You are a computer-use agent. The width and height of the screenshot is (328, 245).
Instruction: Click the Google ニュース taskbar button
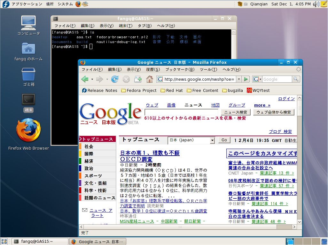point(98,241)
